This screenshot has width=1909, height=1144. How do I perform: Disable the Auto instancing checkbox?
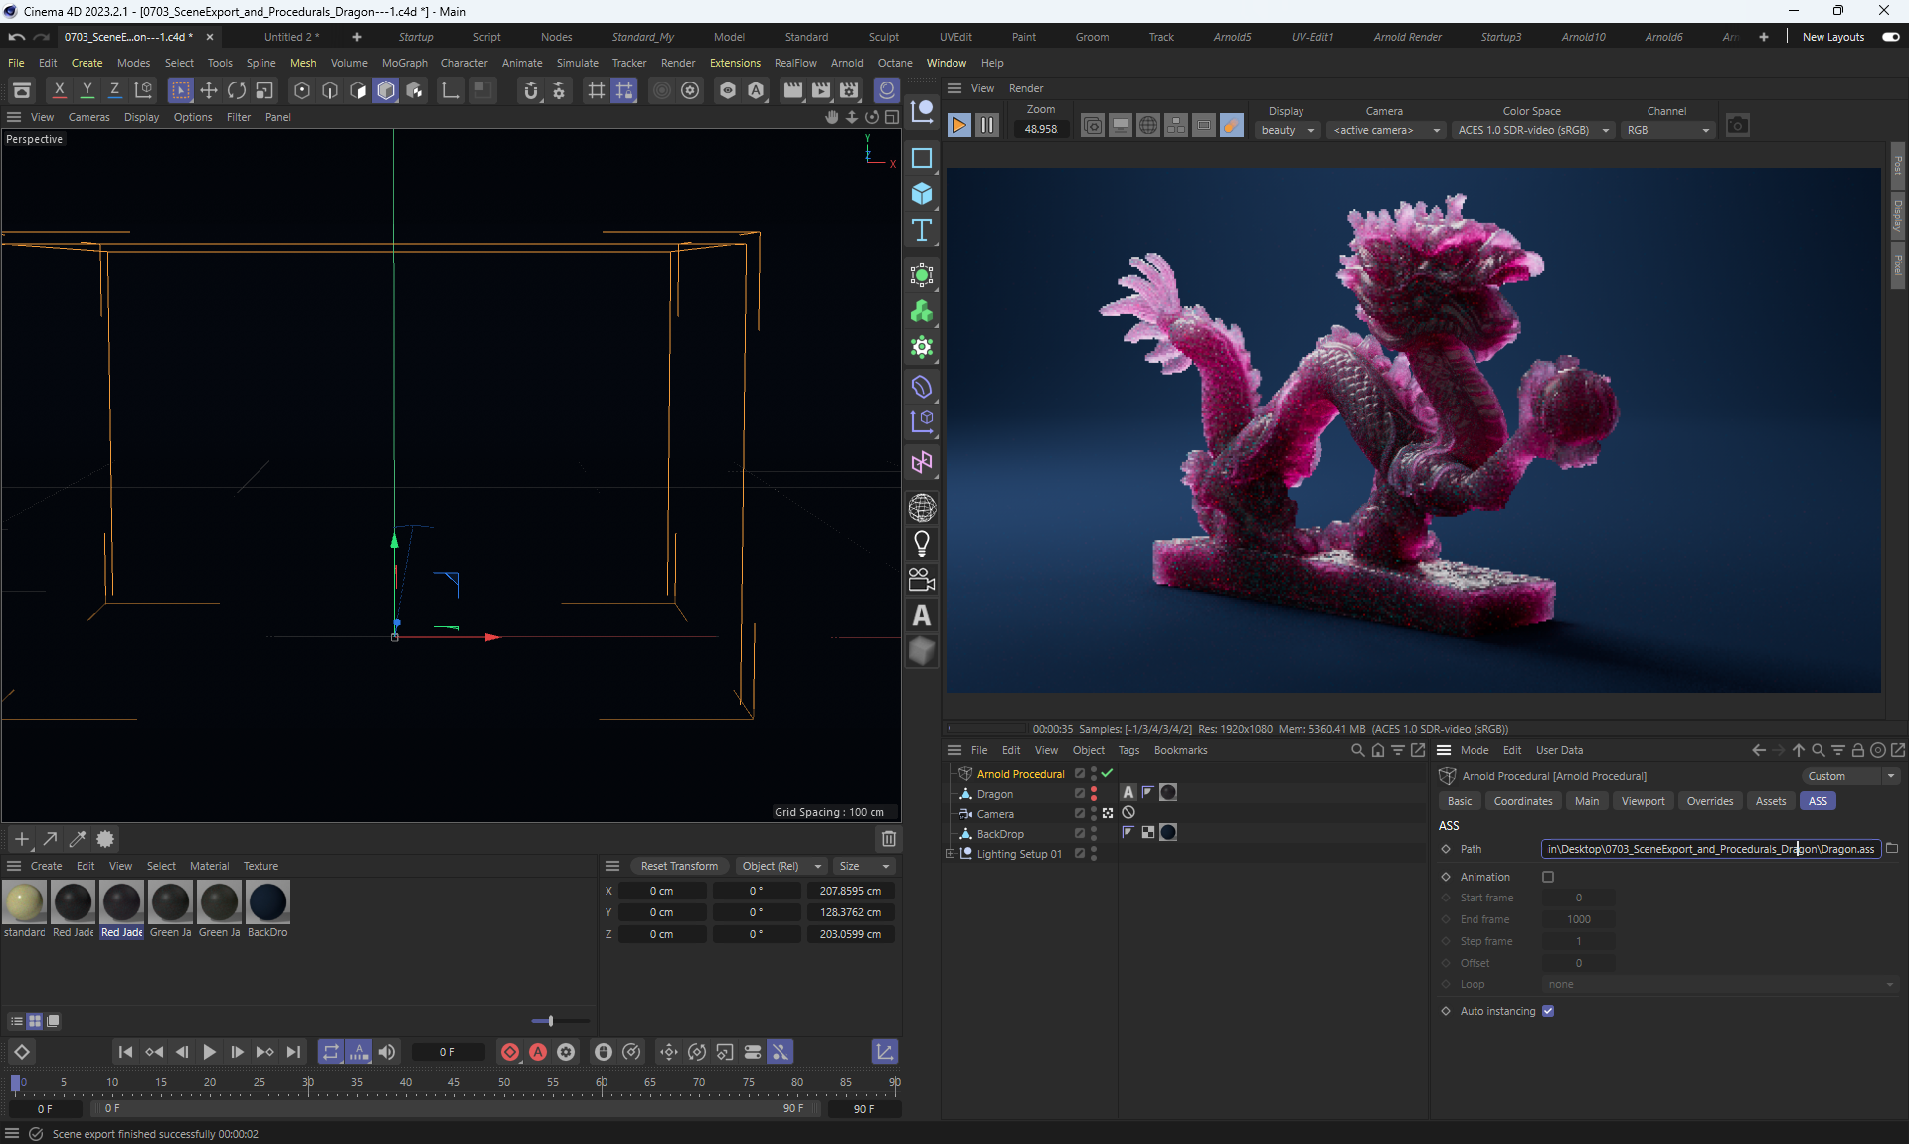pyautogui.click(x=1548, y=1011)
